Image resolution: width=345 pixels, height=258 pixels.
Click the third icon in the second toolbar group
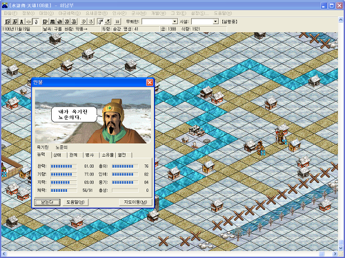point(60,21)
